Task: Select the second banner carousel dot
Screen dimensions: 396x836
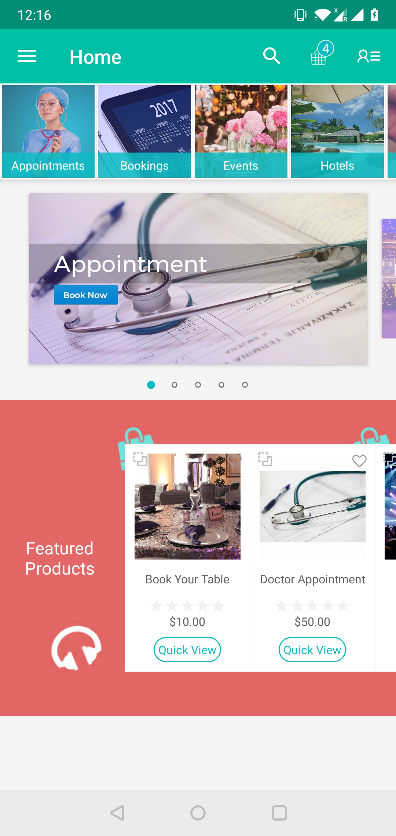Action: pyautogui.click(x=175, y=385)
